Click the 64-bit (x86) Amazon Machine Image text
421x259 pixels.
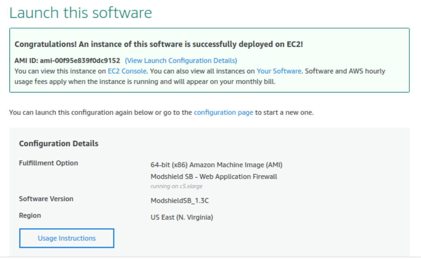click(216, 165)
